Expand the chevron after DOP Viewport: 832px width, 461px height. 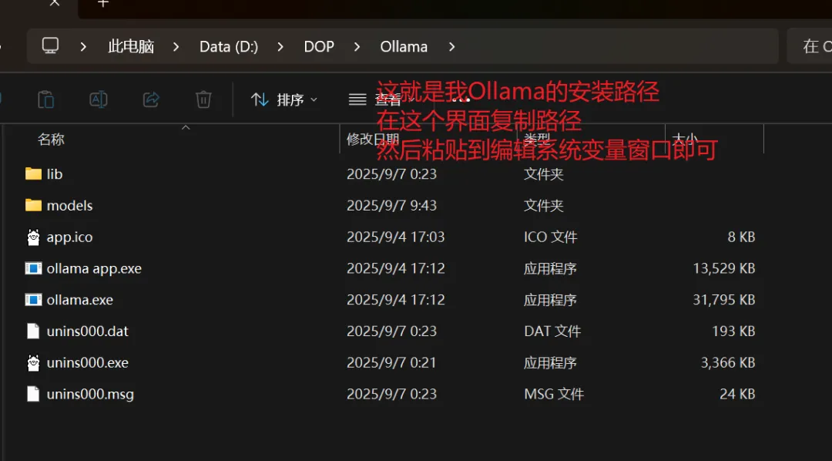(x=357, y=47)
